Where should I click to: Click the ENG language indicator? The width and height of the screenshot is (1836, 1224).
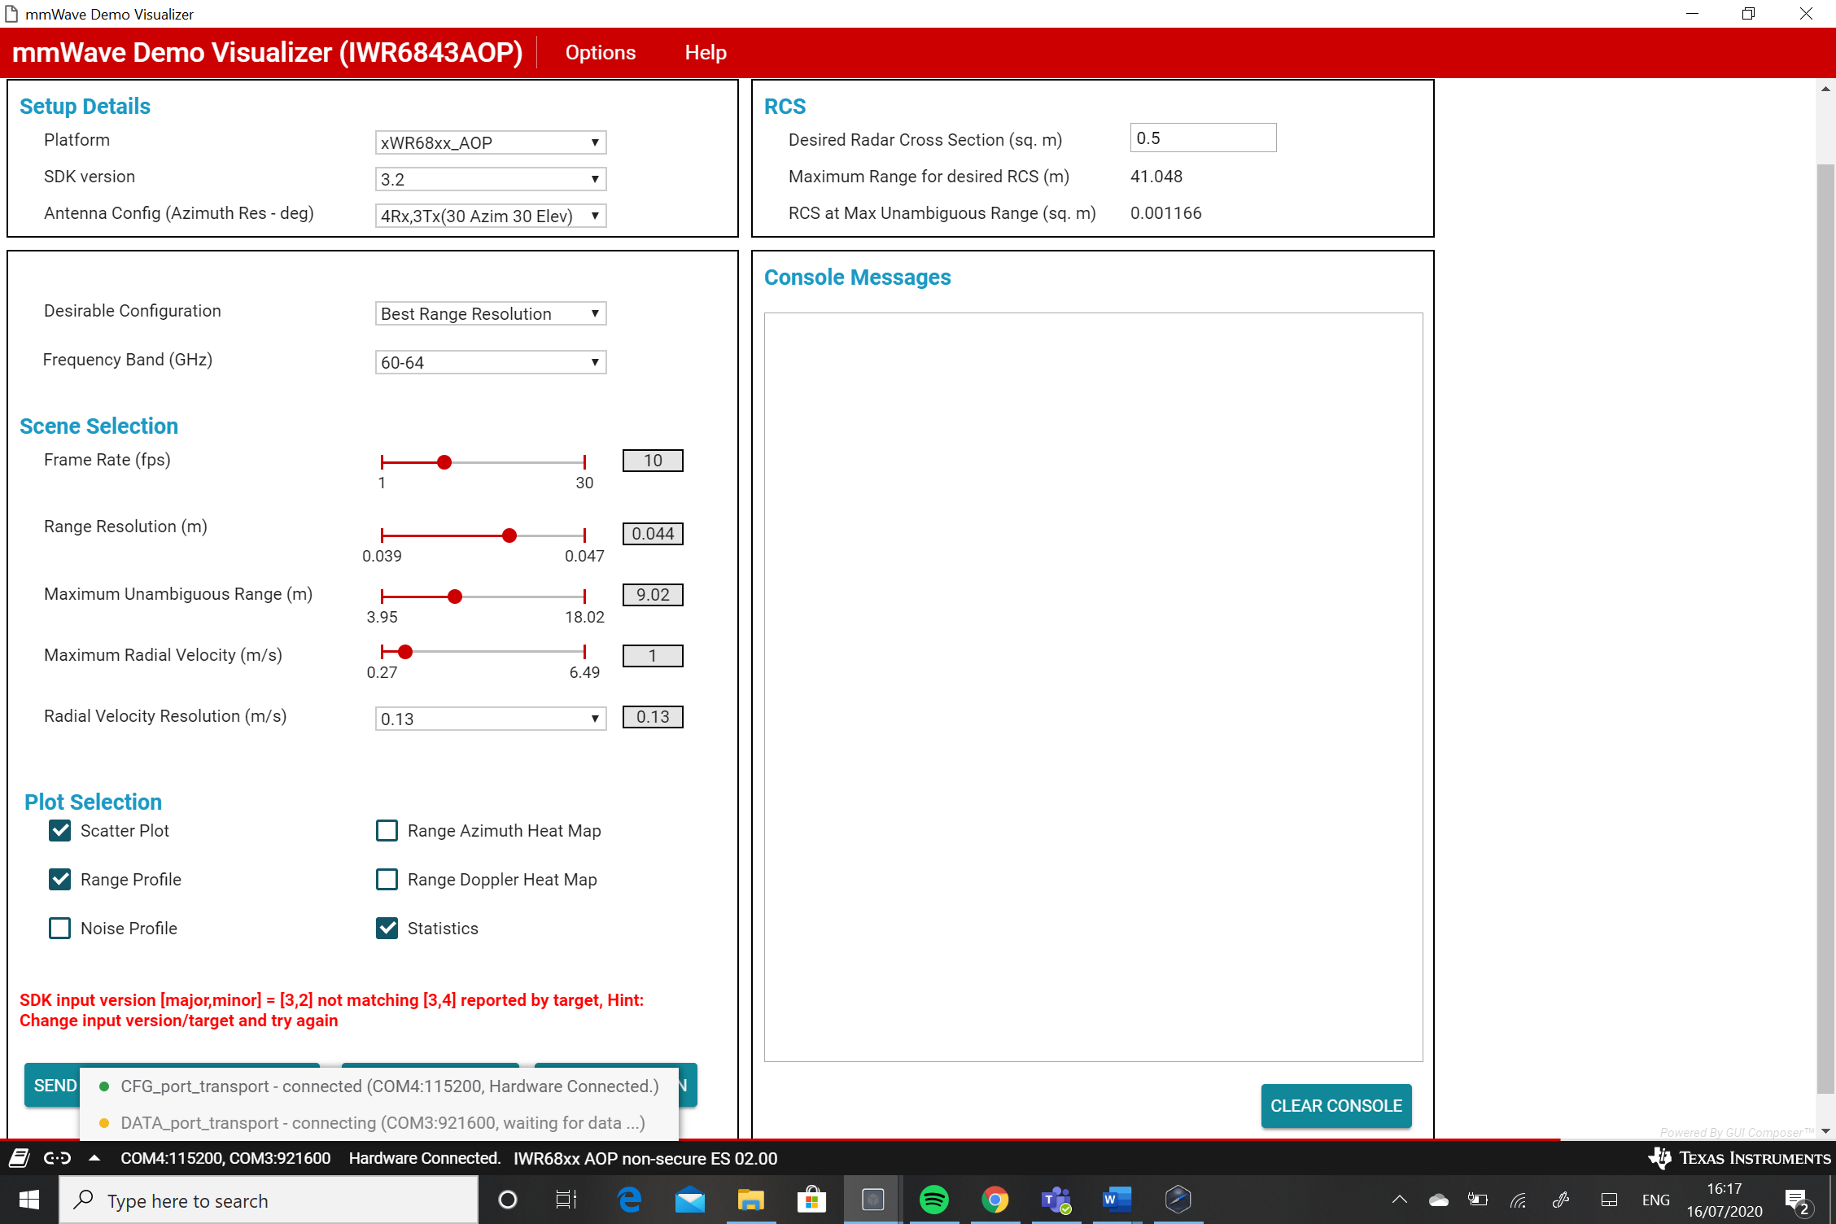[x=1655, y=1200]
